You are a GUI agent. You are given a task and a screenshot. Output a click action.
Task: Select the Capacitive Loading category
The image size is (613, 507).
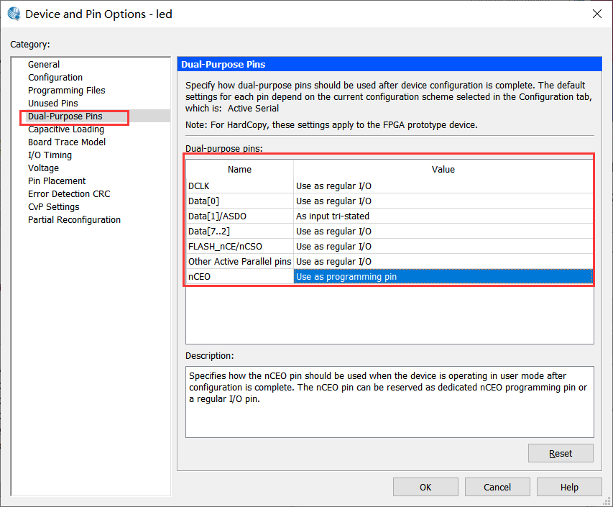[x=66, y=129]
